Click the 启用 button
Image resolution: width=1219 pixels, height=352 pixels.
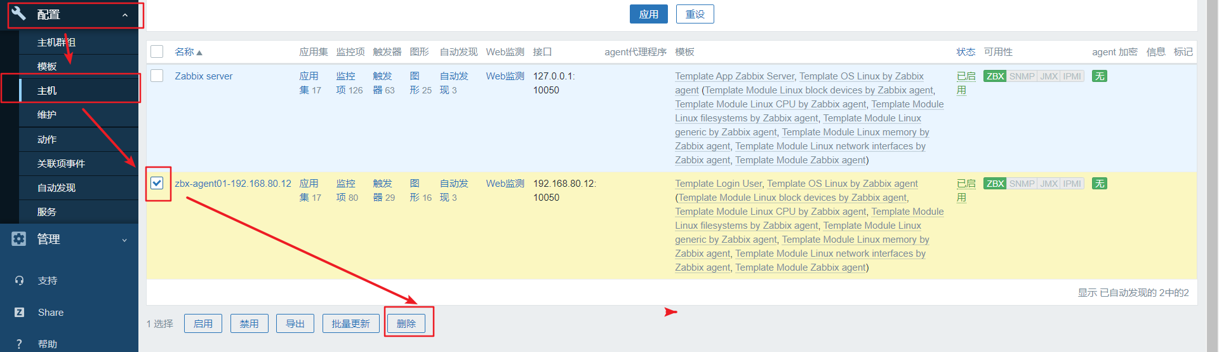[x=203, y=323]
